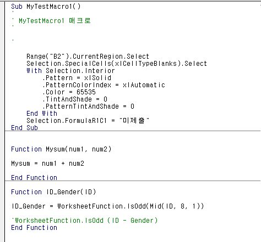Click the WorksheetFunction.IsOdd(Mid(ID, 8, 1)) line
Screen dimensions: 261x242
tap(107, 206)
